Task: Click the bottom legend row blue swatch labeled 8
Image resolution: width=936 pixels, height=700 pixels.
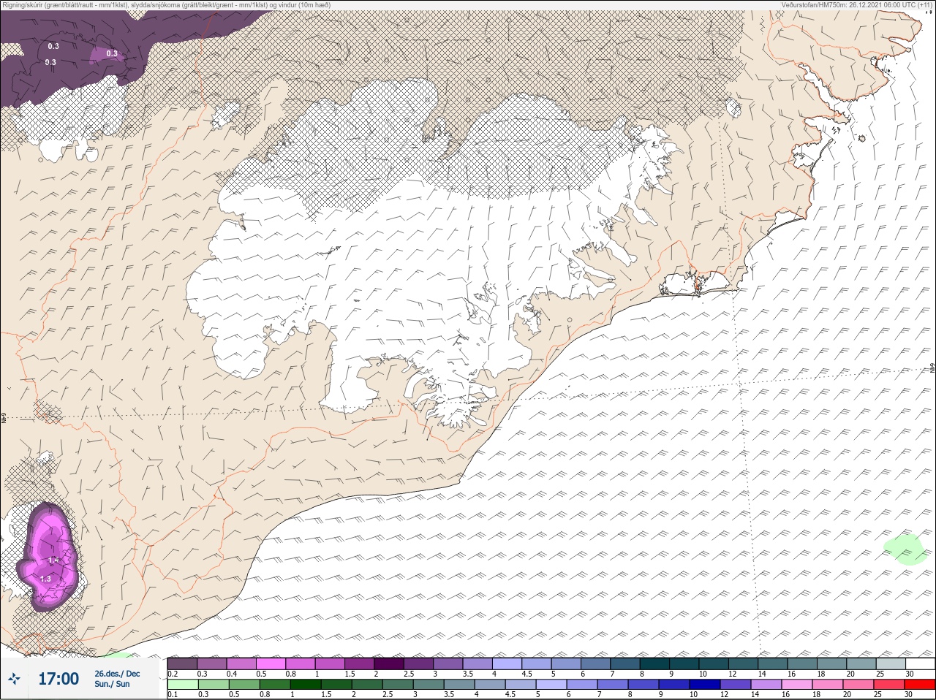Action: 643,685
